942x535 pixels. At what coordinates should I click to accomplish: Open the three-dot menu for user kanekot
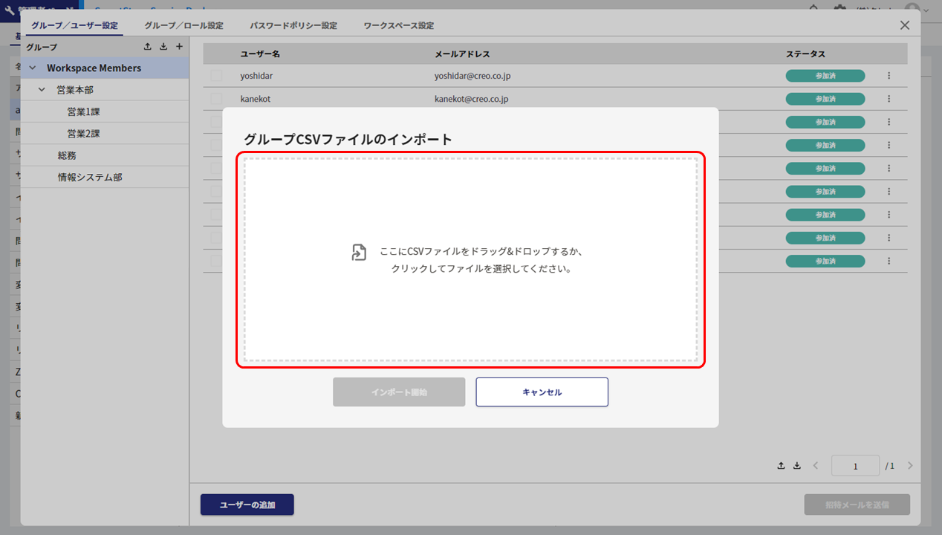click(x=889, y=99)
